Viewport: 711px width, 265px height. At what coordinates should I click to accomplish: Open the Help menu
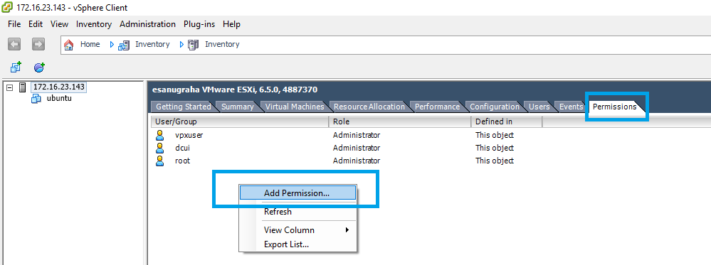[232, 24]
